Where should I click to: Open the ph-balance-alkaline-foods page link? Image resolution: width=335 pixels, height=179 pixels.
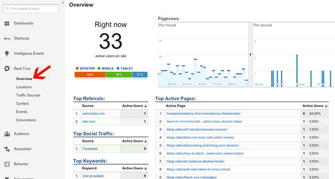pos(195,161)
